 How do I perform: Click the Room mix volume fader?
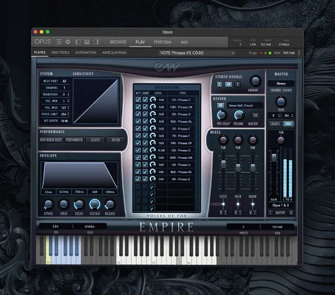253,168
